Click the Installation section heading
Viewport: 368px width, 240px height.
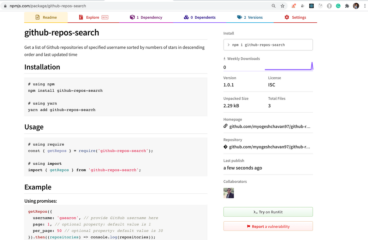pos(42,67)
